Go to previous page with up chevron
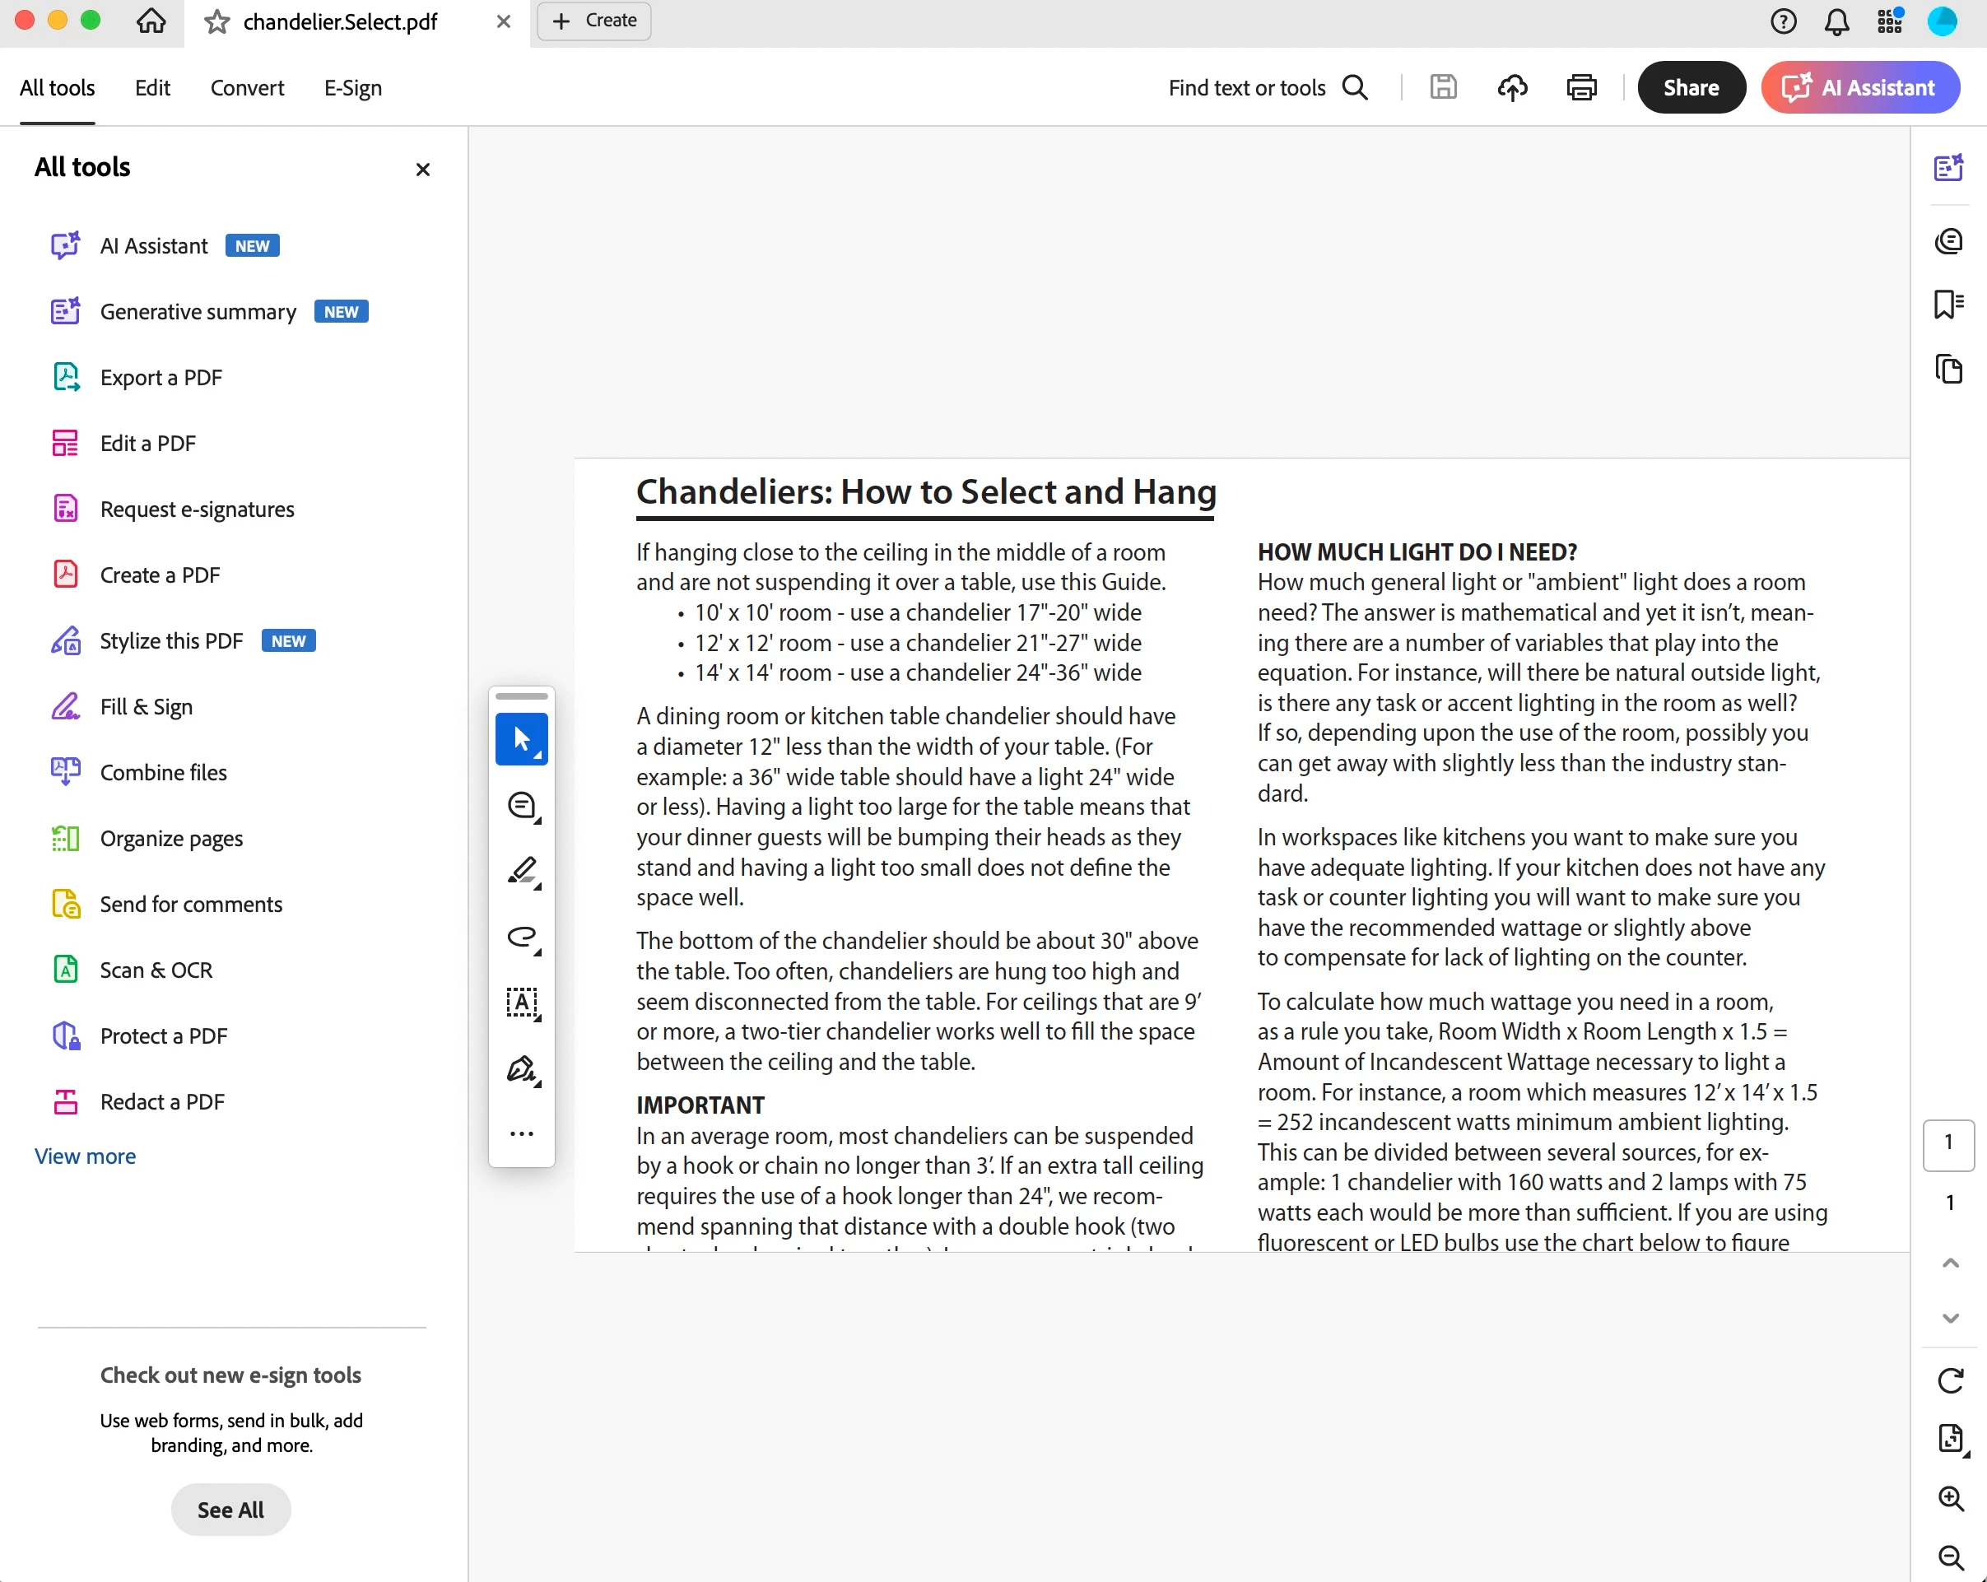1987x1582 pixels. coord(1950,1263)
